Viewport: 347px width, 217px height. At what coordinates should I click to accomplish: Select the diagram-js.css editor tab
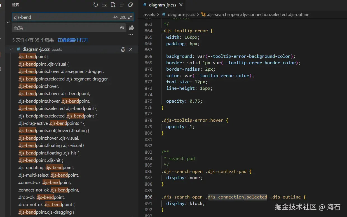tap(162, 5)
